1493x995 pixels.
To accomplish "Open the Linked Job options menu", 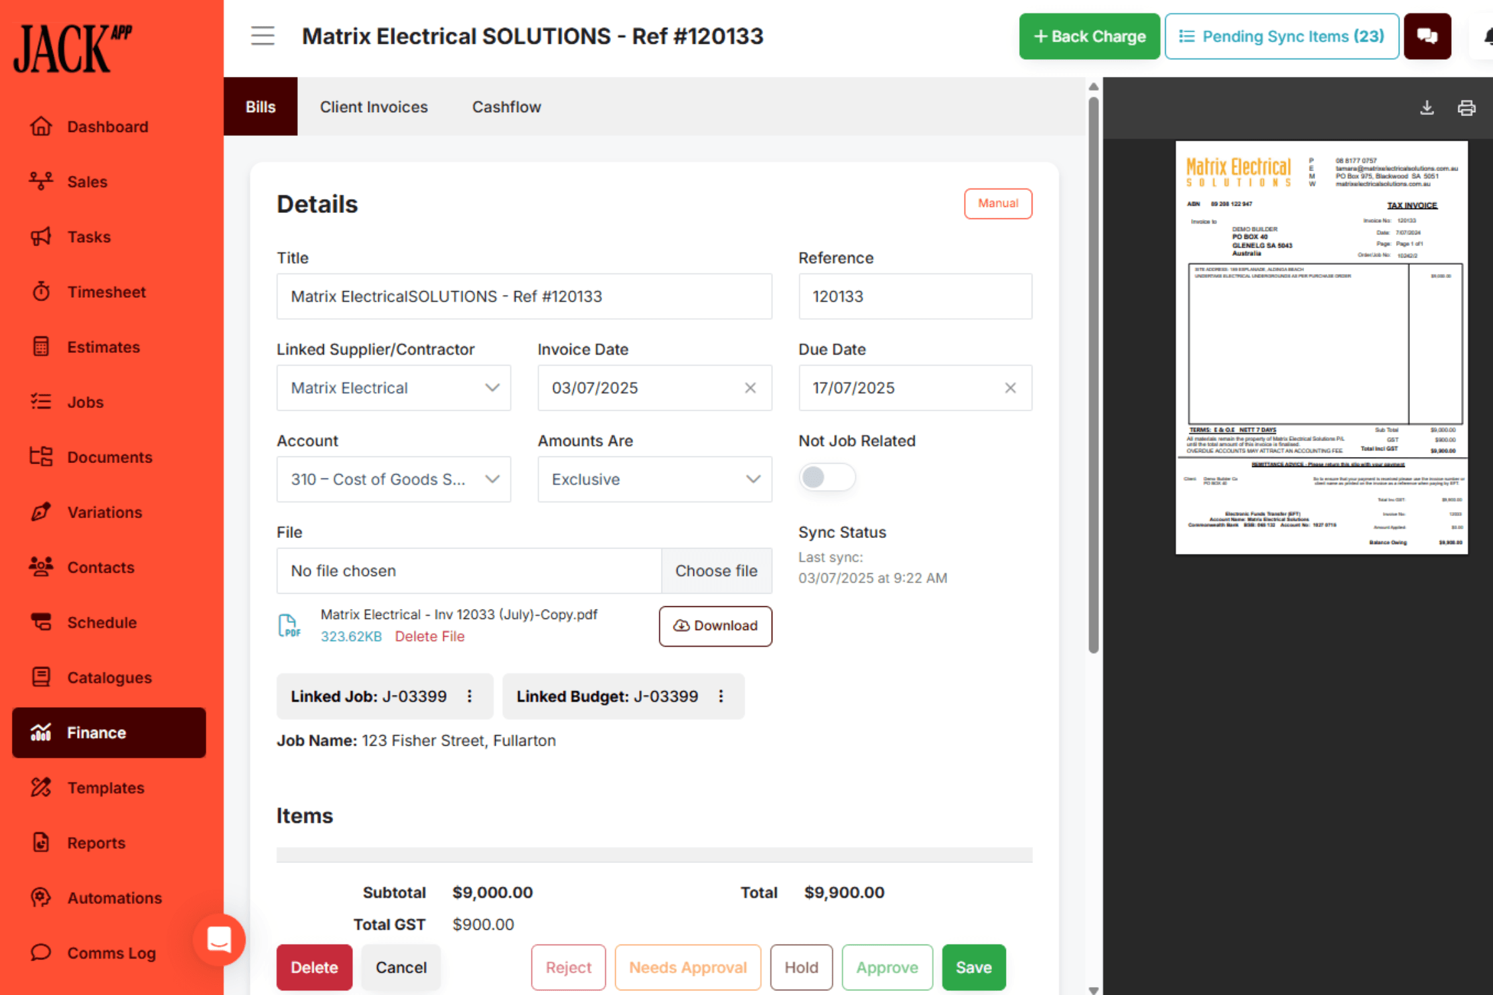I will (x=470, y=696).
